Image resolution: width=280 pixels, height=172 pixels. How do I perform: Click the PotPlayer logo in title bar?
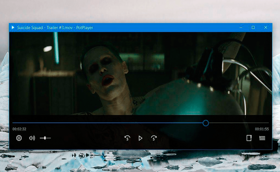[x=13, y=27]
